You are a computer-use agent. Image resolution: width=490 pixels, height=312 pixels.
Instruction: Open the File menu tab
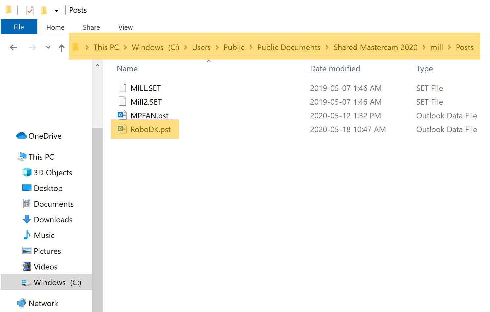[x=19, y=27]
